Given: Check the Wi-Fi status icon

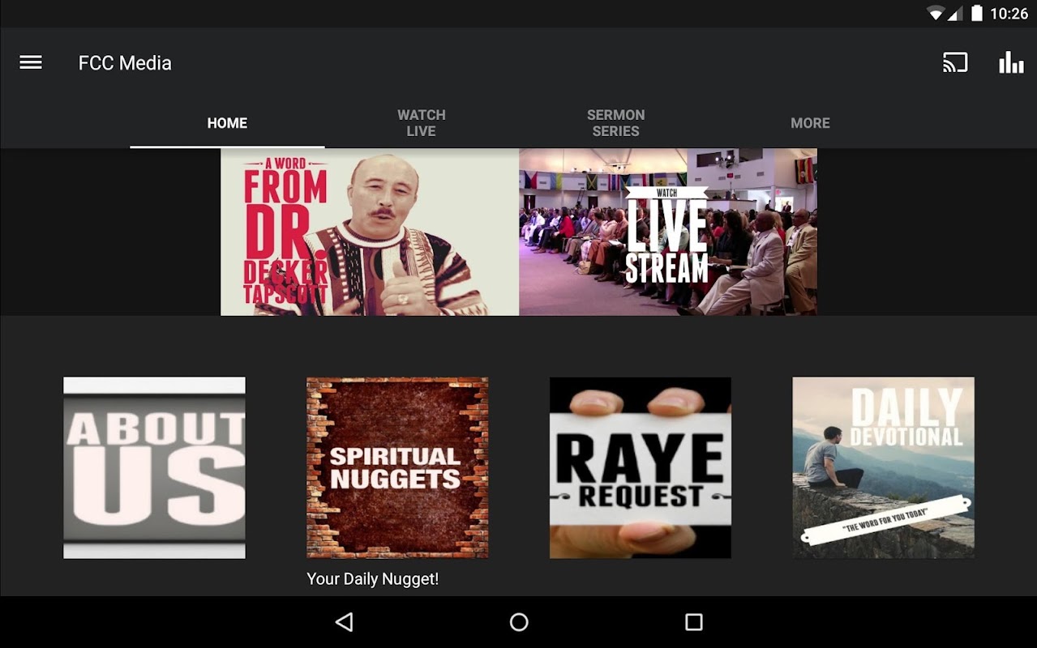Looking at the screenshot, I should click(x=936, y=14).
